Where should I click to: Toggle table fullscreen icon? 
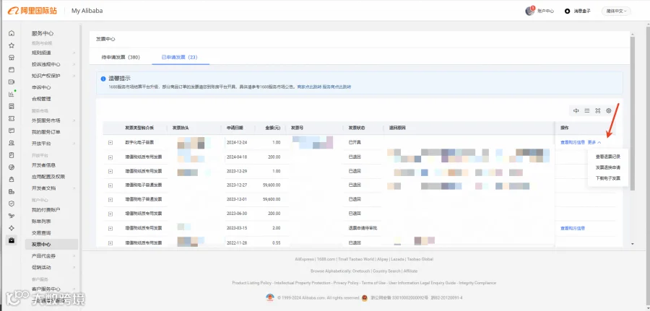598,110
